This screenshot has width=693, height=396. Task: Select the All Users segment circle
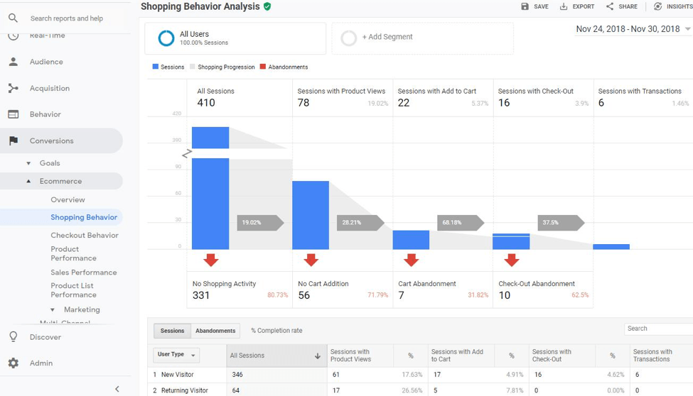166,38
